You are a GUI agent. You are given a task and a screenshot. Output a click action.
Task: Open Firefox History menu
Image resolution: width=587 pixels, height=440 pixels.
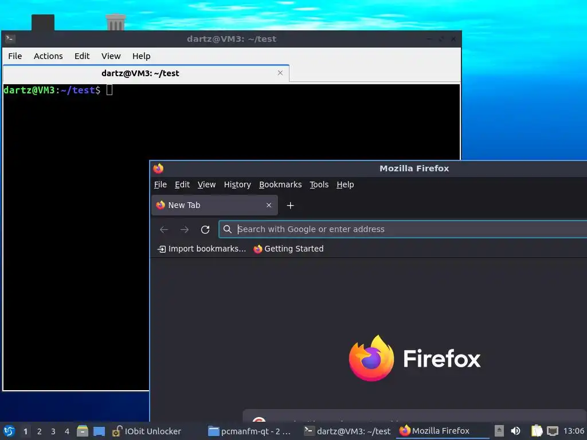[x=237, y=184]
